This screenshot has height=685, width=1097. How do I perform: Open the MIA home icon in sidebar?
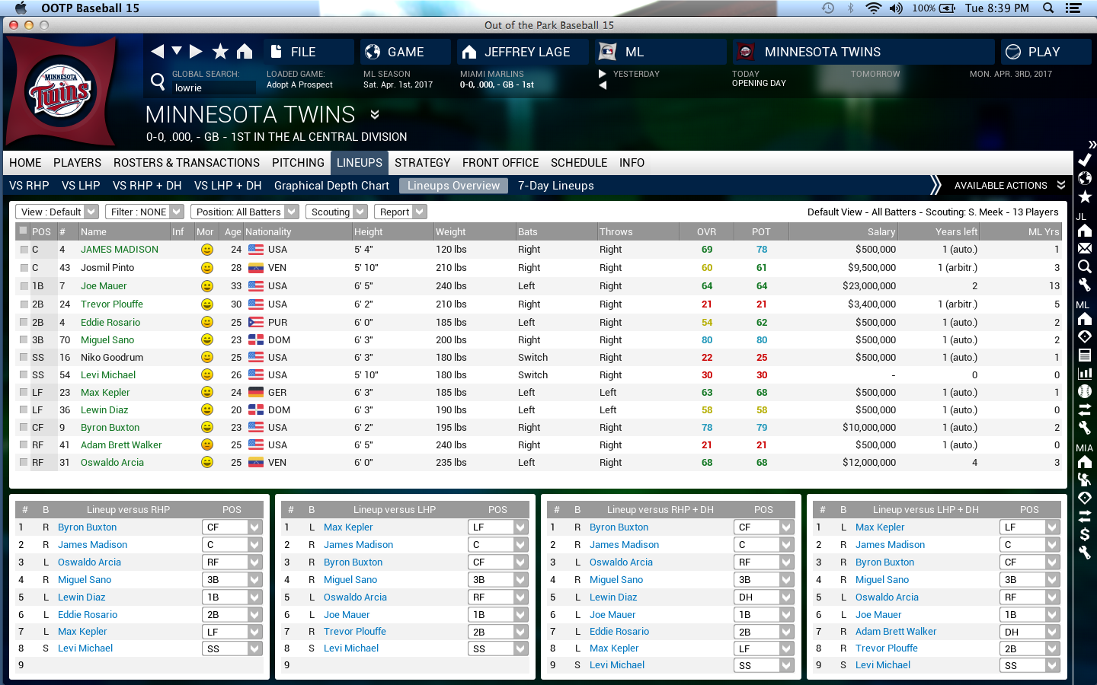coord(1085,461)
